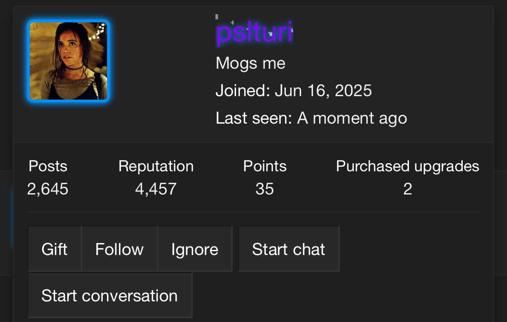Click the Gift button

(55, 249)
